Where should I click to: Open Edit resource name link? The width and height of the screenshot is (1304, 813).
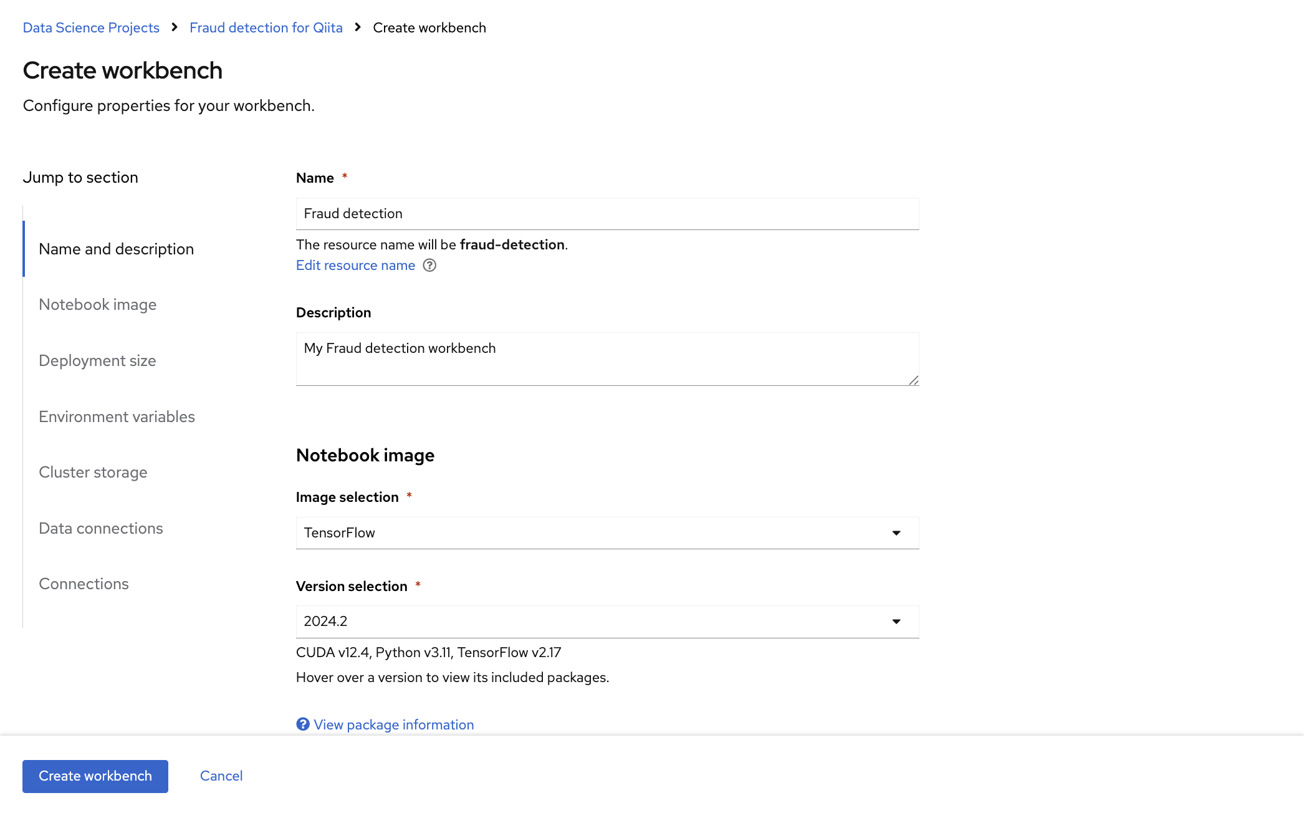click(x=355, y=266)
